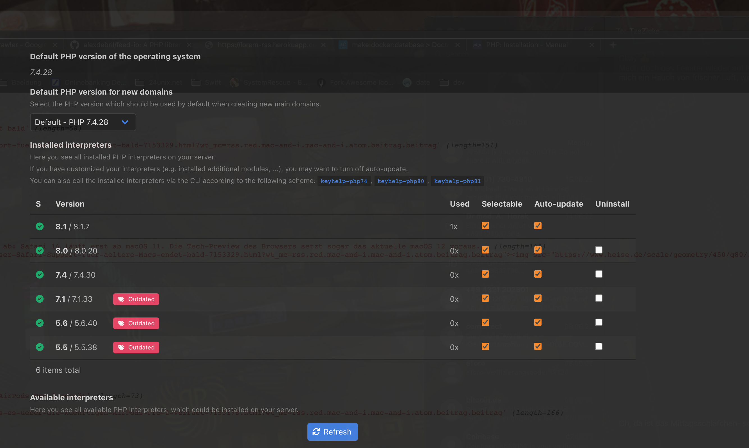Click the dropdown chevron arrow
Viewport: 749px width, 448px height.
coord(125,122)
